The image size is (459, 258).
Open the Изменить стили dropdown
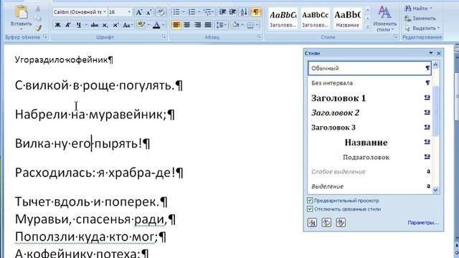click(x=384, y=19)
